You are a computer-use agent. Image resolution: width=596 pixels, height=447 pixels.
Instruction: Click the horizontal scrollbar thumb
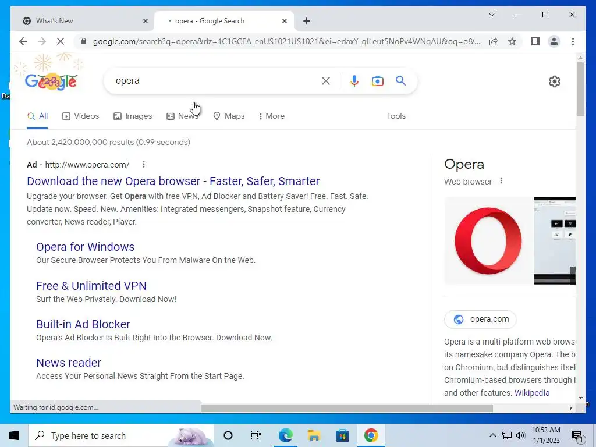click(x=347, y=408)
